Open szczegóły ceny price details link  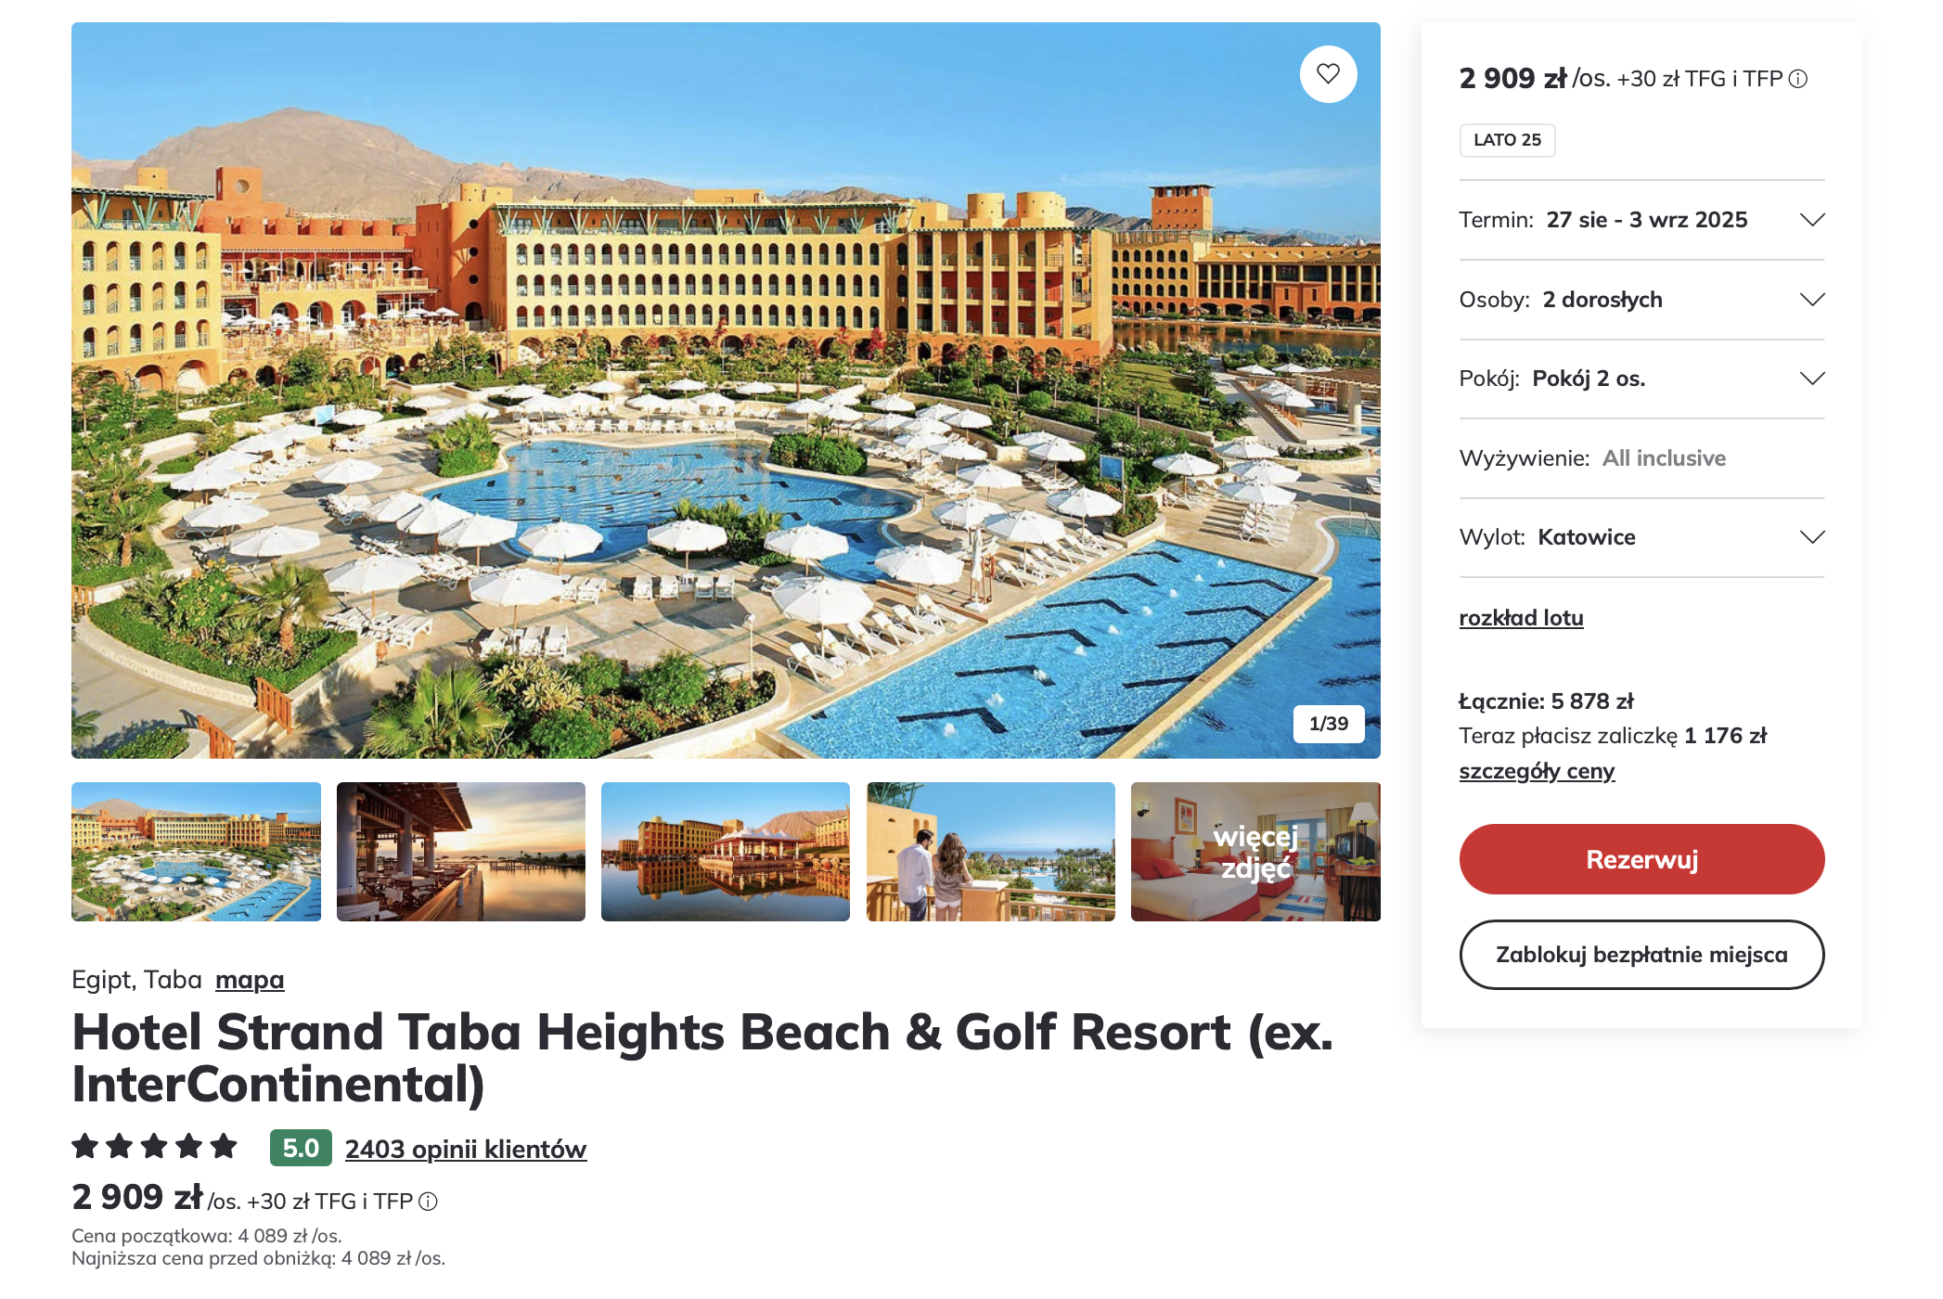click(x=1537, y=771)
